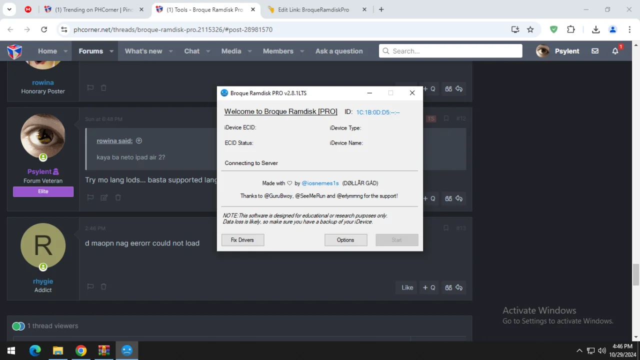The width and height of the screenshot is (640, 360).
Task: Open the @iosnemes1s link
Action: (320, 183)
